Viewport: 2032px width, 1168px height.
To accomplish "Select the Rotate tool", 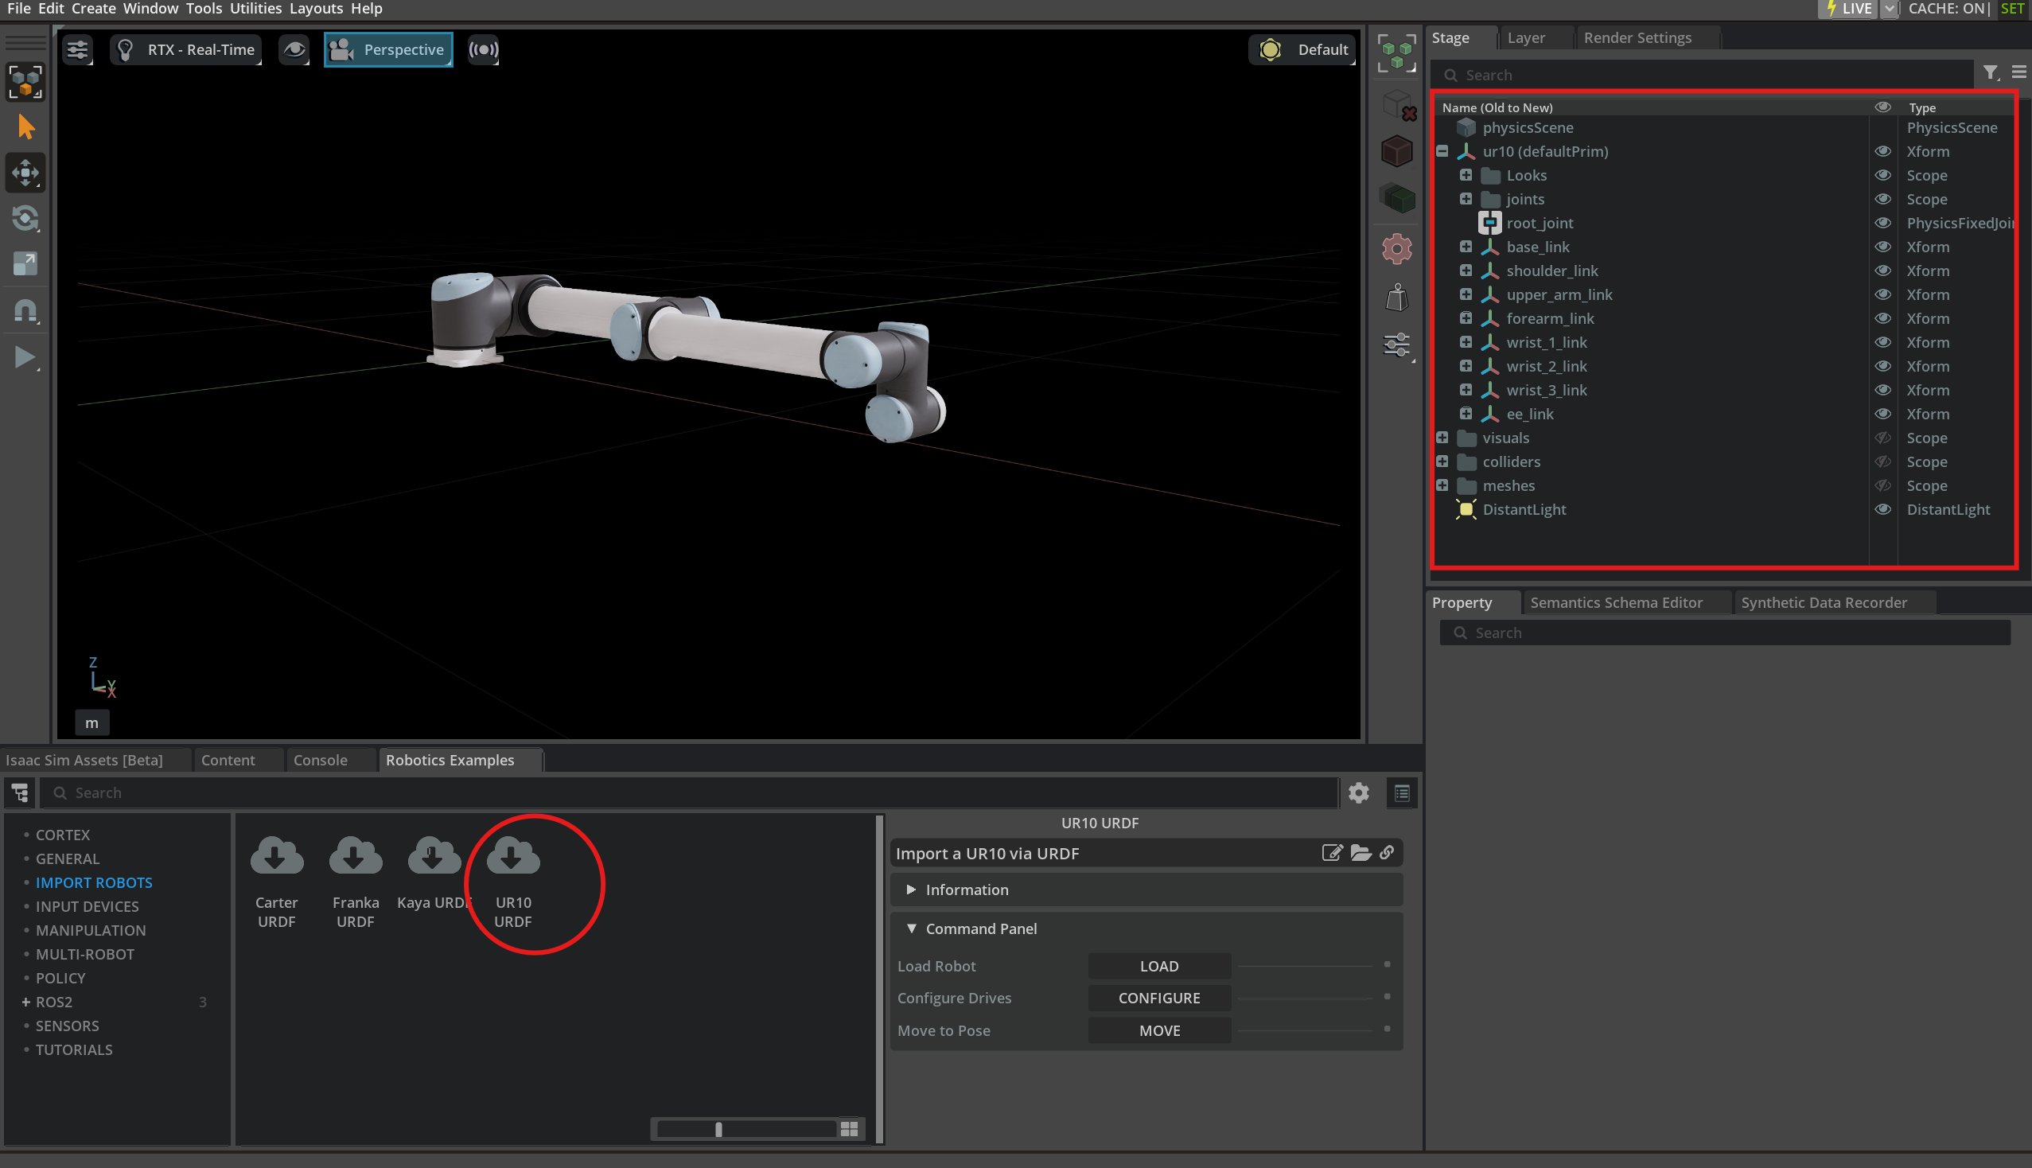I will 25,218.
